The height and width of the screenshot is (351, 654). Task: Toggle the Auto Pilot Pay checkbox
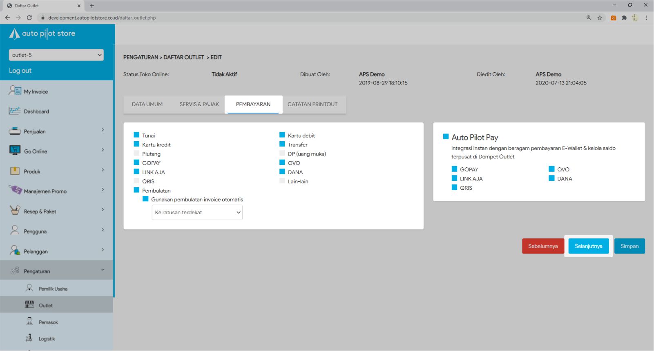446,137
